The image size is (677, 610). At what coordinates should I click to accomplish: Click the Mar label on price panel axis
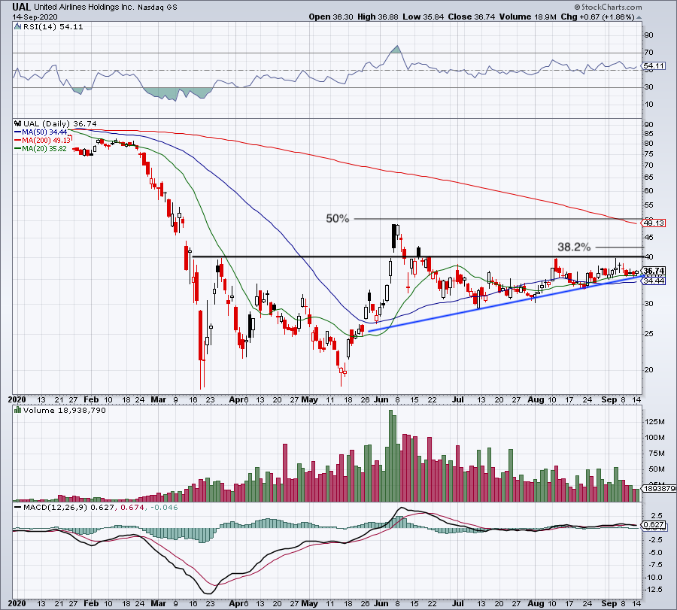(158, 399)
